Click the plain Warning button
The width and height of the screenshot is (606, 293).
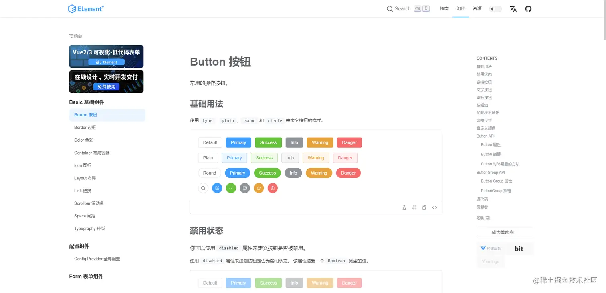click(316, 158)
